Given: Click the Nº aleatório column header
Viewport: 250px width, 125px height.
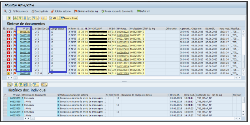Looking at the screenshot, I should (x=136, y=29).
